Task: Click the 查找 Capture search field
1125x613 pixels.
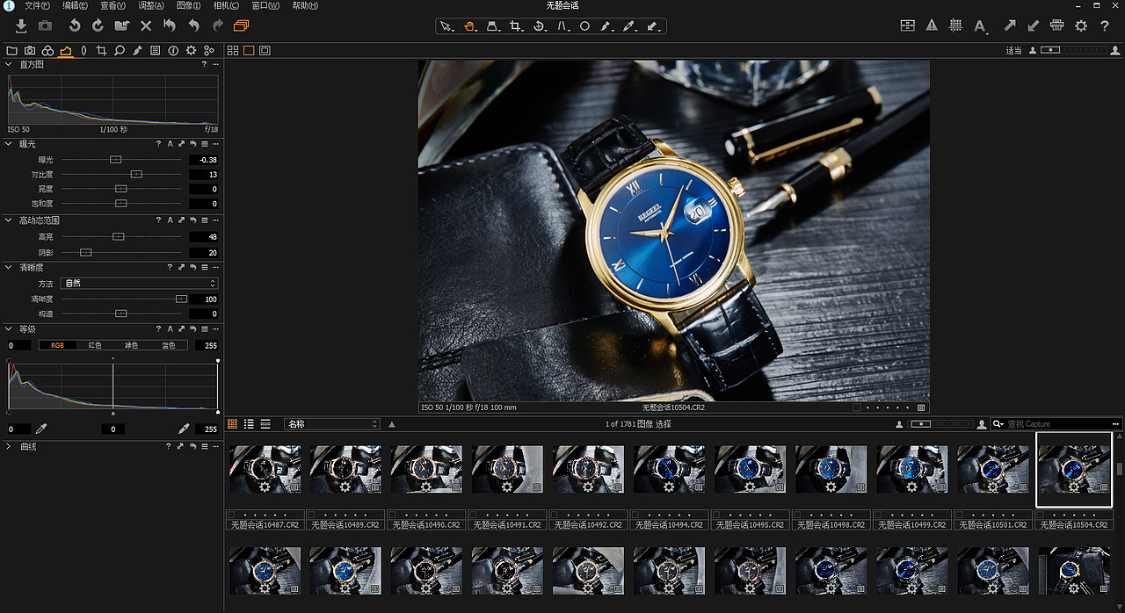Action: tap(1057, 424)
